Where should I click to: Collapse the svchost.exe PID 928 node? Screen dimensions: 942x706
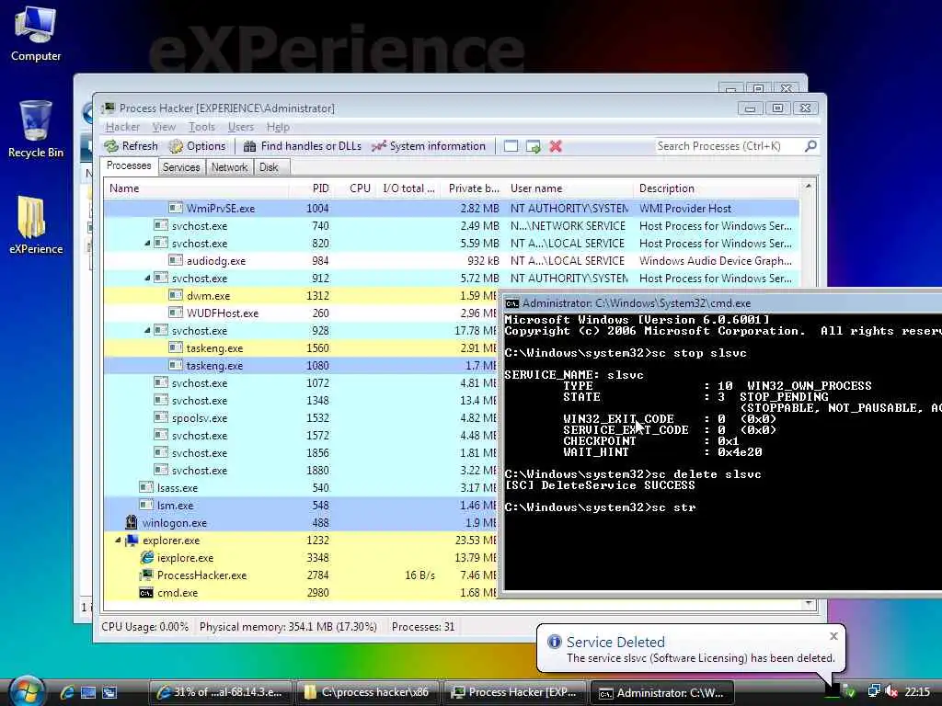(147, 331)
